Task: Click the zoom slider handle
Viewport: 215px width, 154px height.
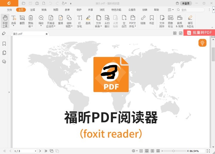Action: click(173, 151)
